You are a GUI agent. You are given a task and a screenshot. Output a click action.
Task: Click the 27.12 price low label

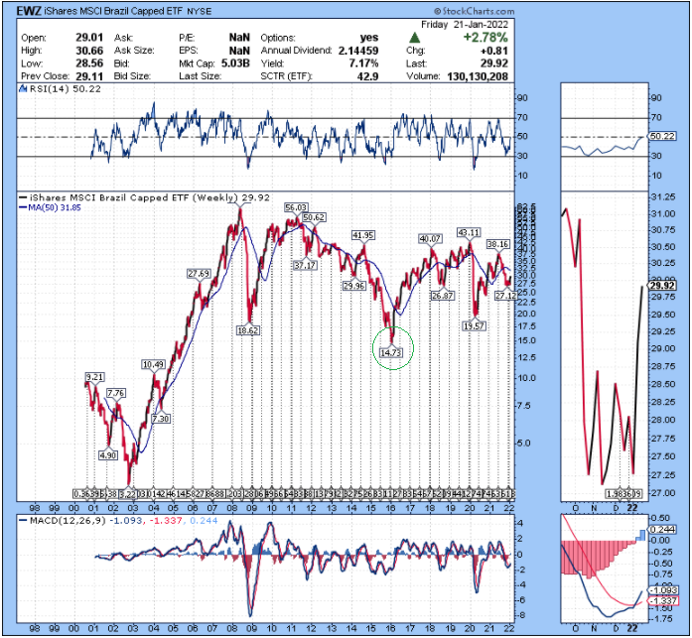pos(505,296)
